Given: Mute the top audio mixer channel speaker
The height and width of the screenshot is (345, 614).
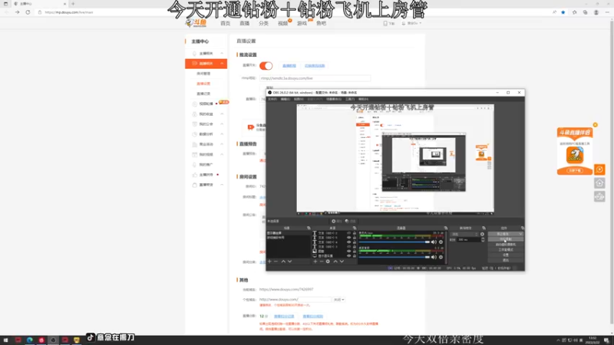Looking at the screenshot, I should pyautogui.click(x=434, y=242).
